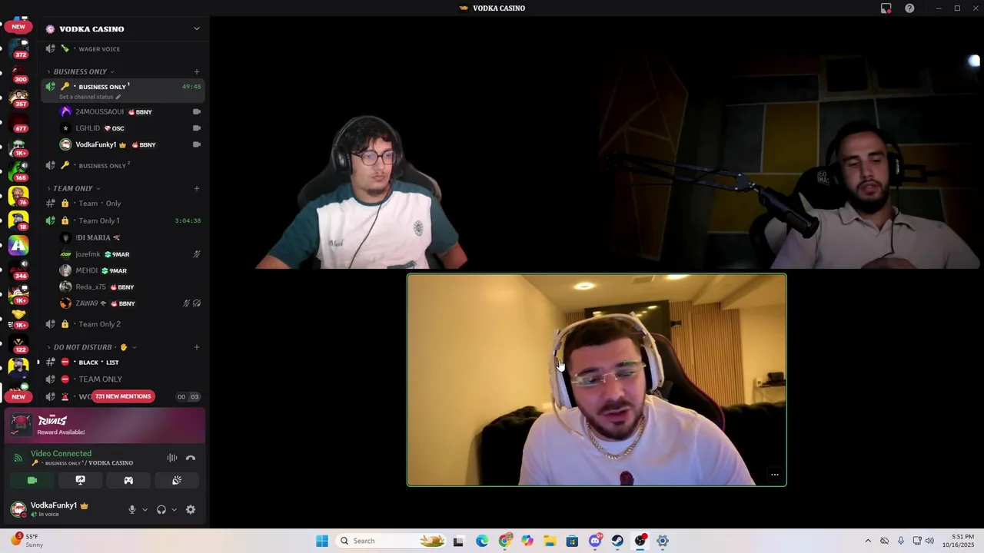This screenshot has height=553, width=984.
Task: Create channel in BUSINESS ONLY category
Action: pyautogui.click(x=197, y=71)
